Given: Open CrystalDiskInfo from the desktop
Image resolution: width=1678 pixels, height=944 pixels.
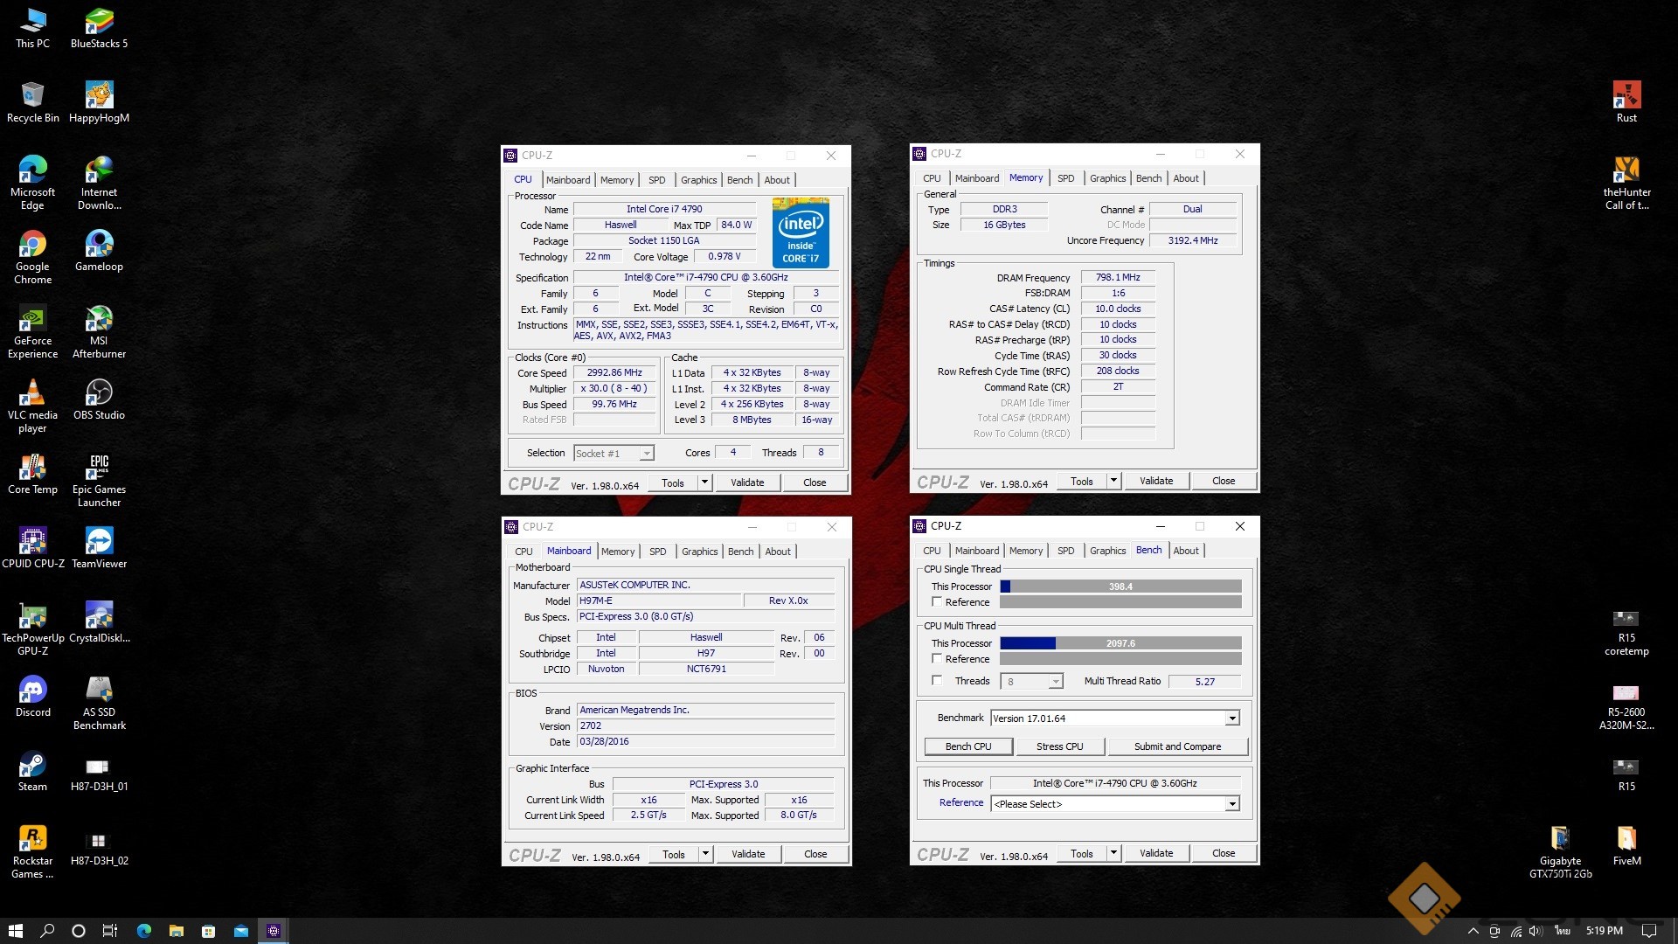Looking at the screenshot, I should pos(99,617).
